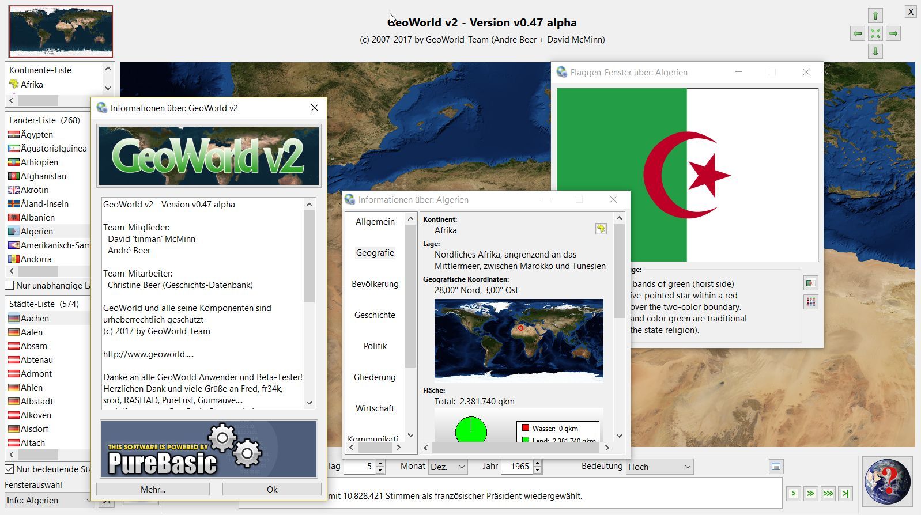Click the green right arrow map navigation button
921x515 pixels.
click(x=893, y=33)
